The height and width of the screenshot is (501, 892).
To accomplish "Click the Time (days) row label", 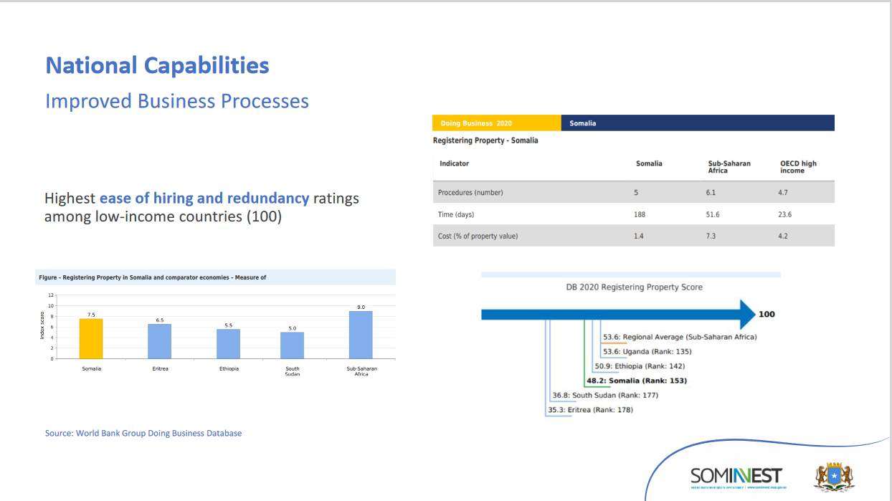I will [x=456, y=214].
